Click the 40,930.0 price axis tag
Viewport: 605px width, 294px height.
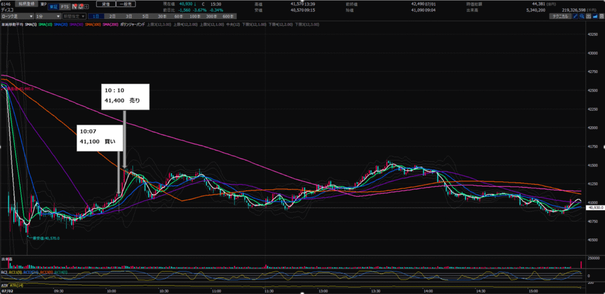tap(594, 208)
